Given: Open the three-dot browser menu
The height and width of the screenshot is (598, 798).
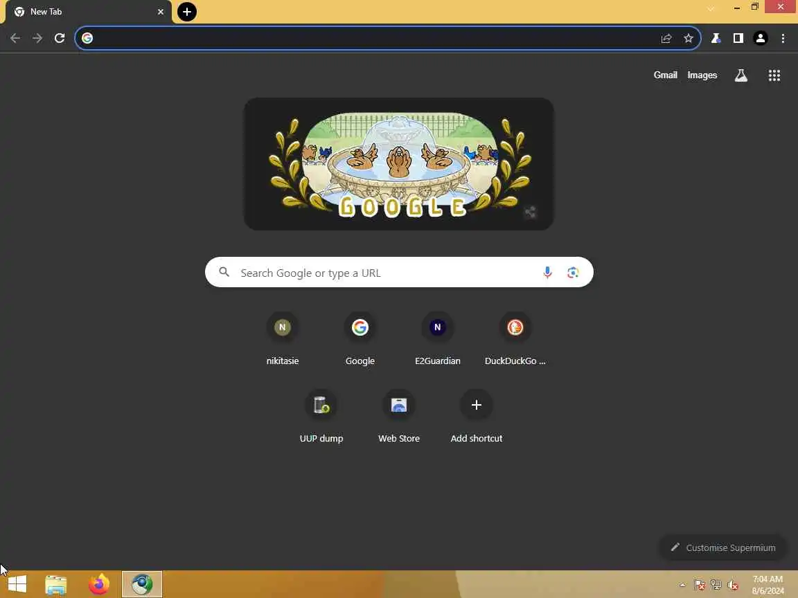Looking at the screenshot, I should tap(783, 38).
